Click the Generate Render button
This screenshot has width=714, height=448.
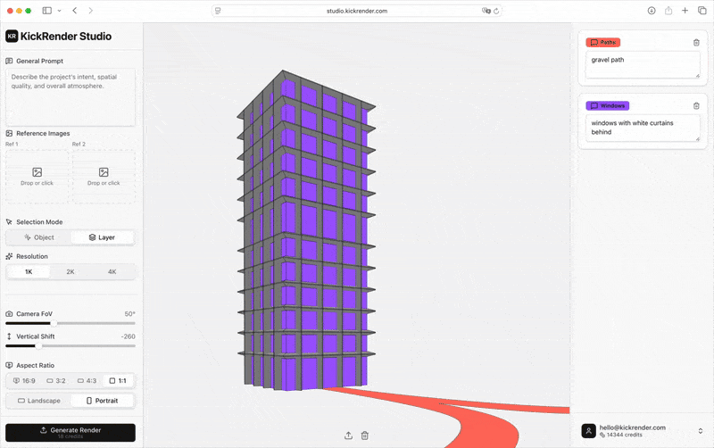coord(71,433)
